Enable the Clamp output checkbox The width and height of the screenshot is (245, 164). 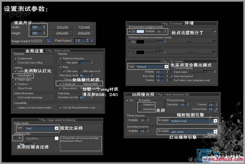click(171, 72)
